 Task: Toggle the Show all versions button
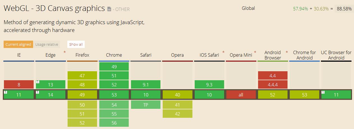(76, 44)
